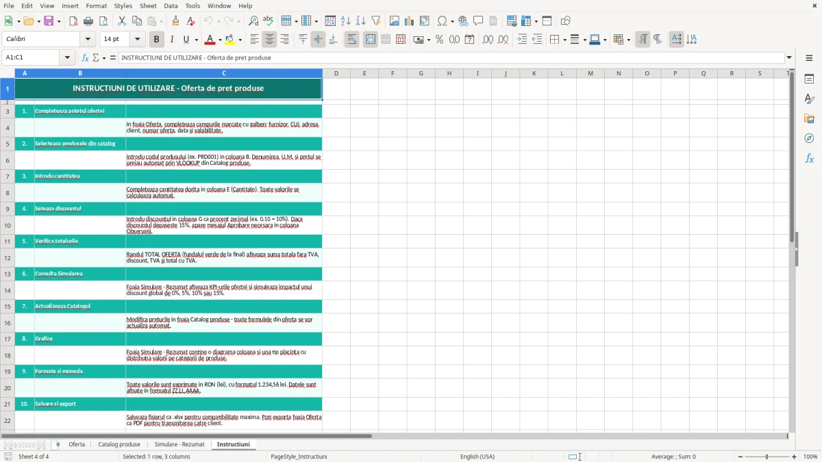Open the Tools menu

[x=192, y=5]
